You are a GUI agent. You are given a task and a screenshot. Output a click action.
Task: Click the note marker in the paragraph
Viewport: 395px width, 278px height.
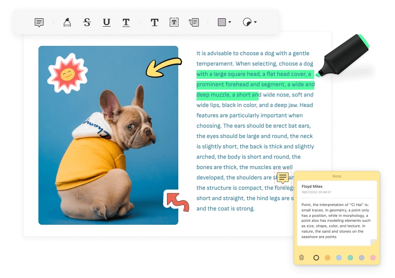point(283,178)
